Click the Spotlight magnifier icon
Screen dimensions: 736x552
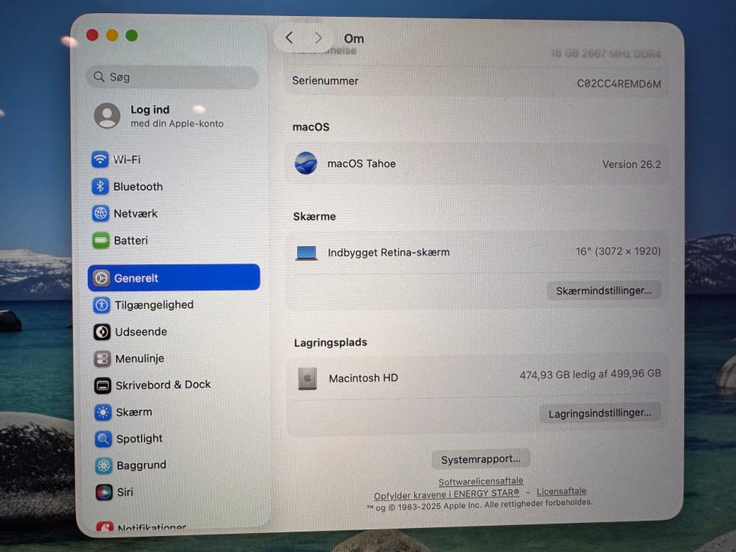click(x=103, y=439)
